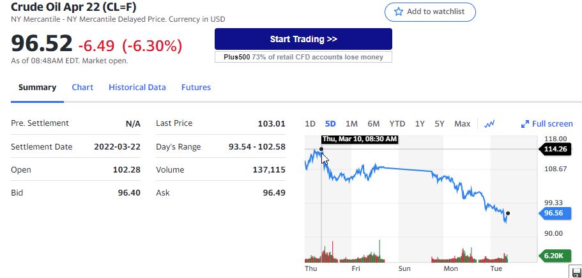Switch chart range to 1M

pos(351,124)
